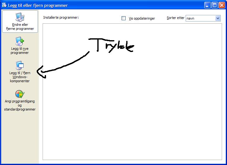Click the Installerte programmer label
227x165 pixels.
coord(61,17)
